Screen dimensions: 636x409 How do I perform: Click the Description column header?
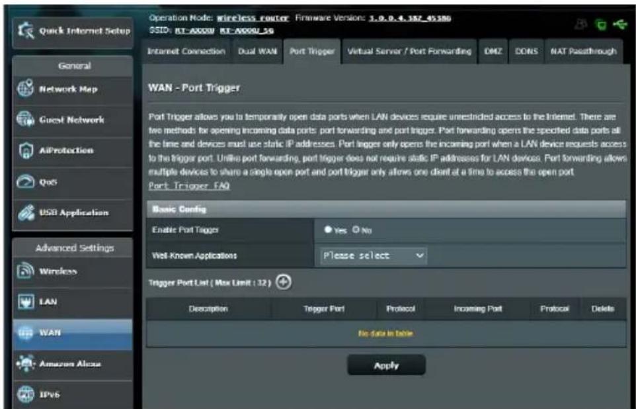[208, 309]
